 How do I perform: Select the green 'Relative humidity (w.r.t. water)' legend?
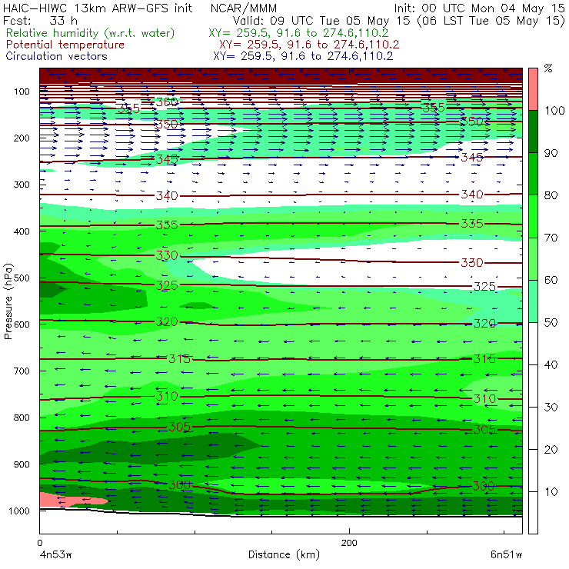click(x=91, y=33)
